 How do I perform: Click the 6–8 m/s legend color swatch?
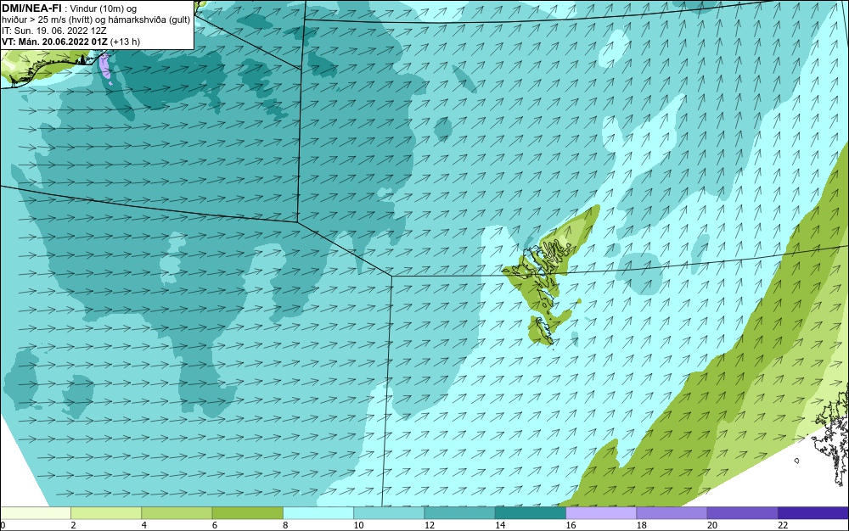[247, 513]
